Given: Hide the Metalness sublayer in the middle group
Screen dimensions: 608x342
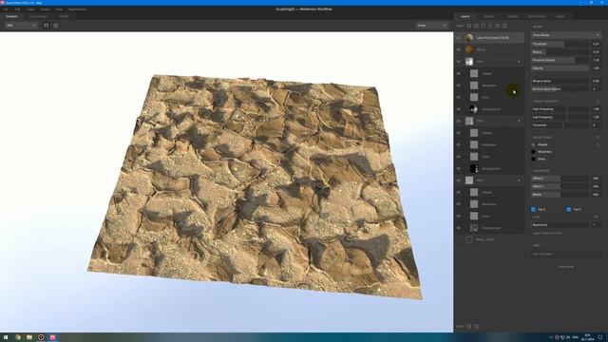Looking at the screenshot, I should [458, 144].
